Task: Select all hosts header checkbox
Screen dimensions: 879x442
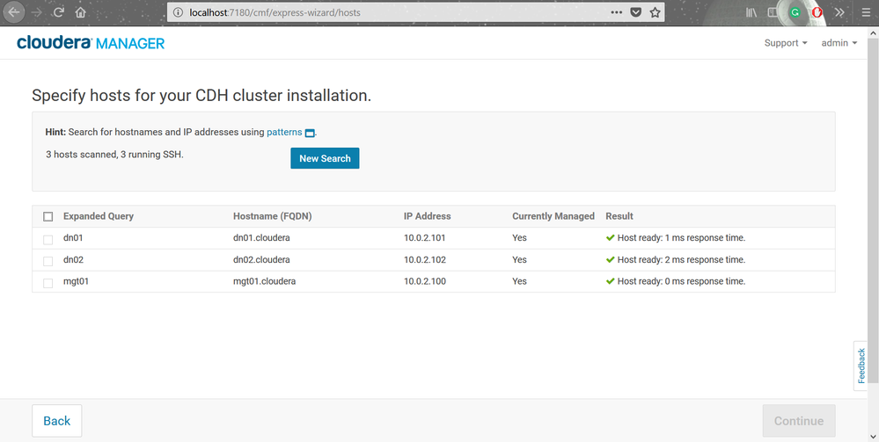Action: coord(48,216)
